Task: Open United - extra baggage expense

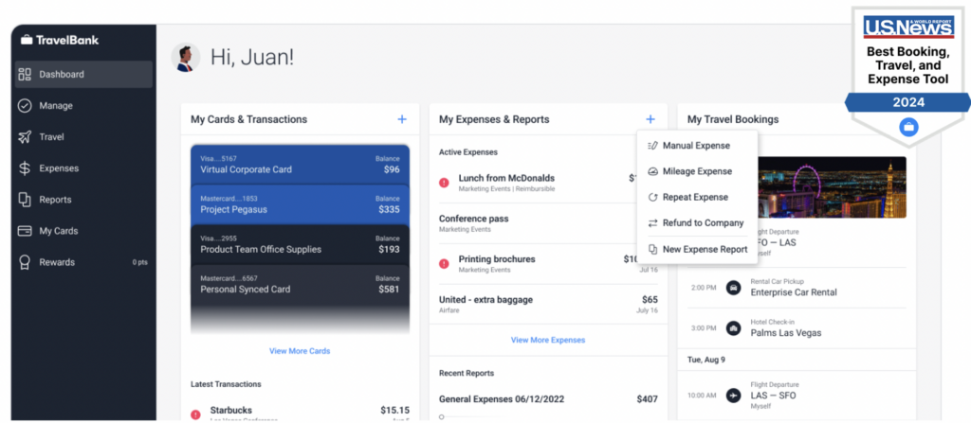Action: pos(485,299)
